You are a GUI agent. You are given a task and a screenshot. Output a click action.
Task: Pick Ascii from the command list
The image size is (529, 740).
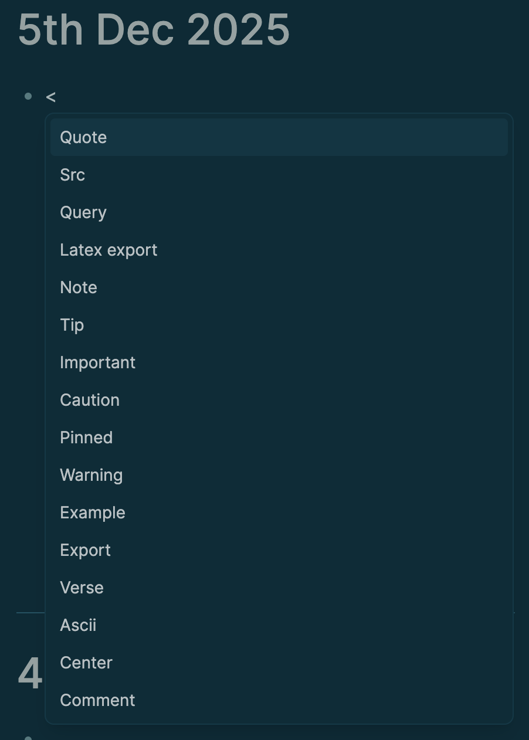pyautogui.click(x=78, y=625)
